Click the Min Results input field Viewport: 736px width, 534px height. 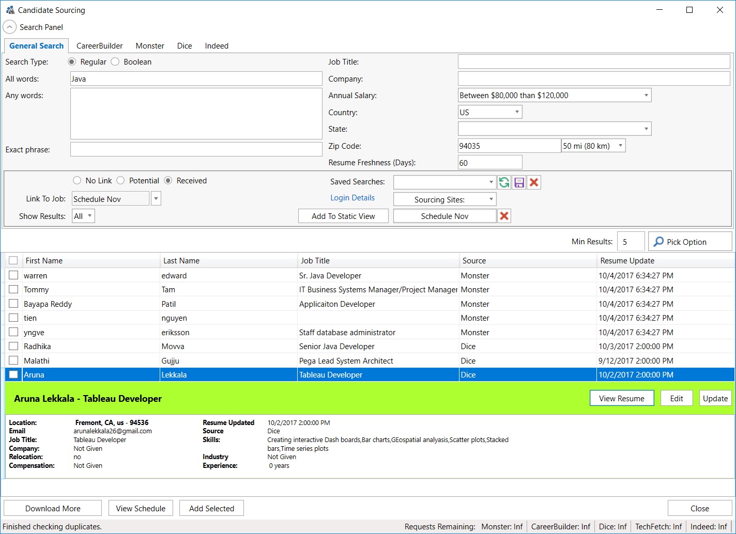[x=631, y=242]
